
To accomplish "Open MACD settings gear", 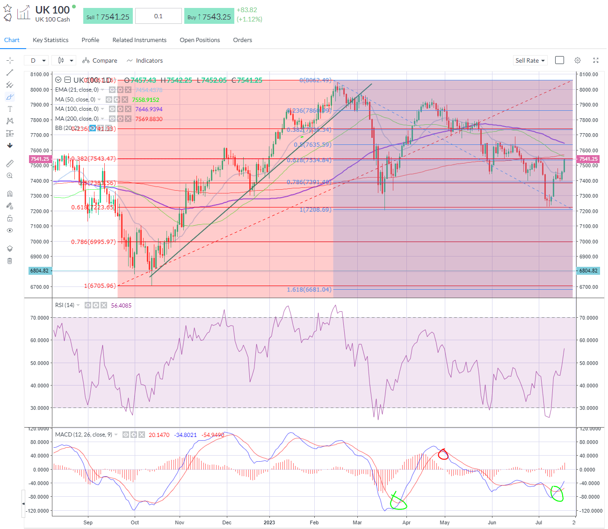I will tap(134, 435).
